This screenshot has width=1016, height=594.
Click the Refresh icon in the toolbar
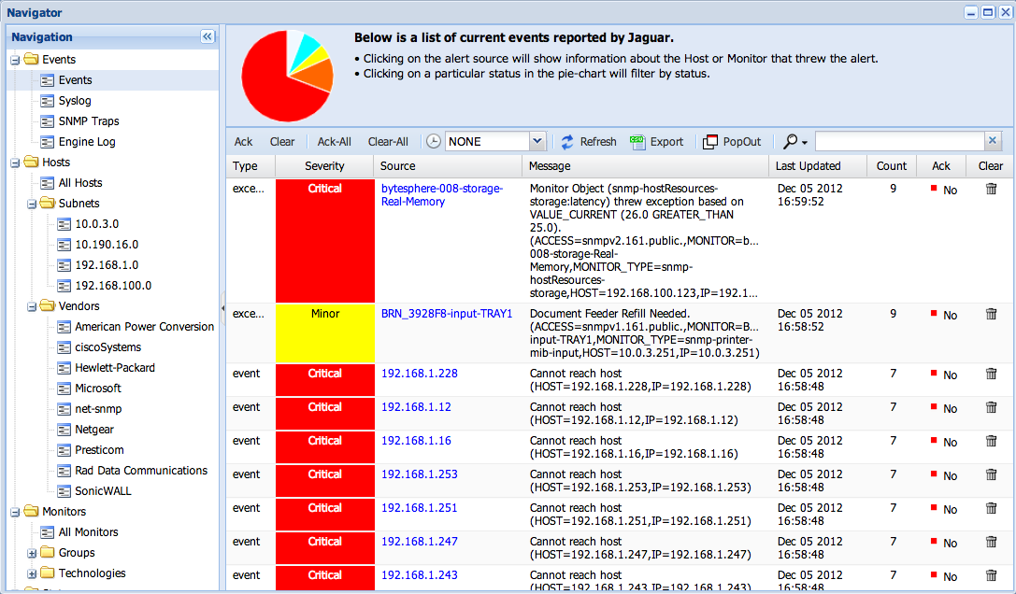coord(567,142)
